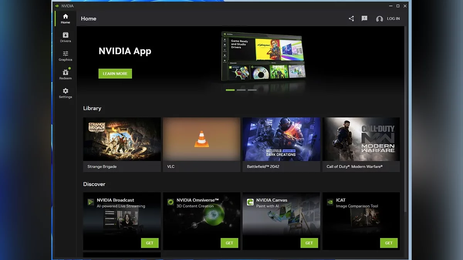The width and height of the screenshot is (463, 260).
Task: Select the third banner carousel indicator
Action: (252, 90)
